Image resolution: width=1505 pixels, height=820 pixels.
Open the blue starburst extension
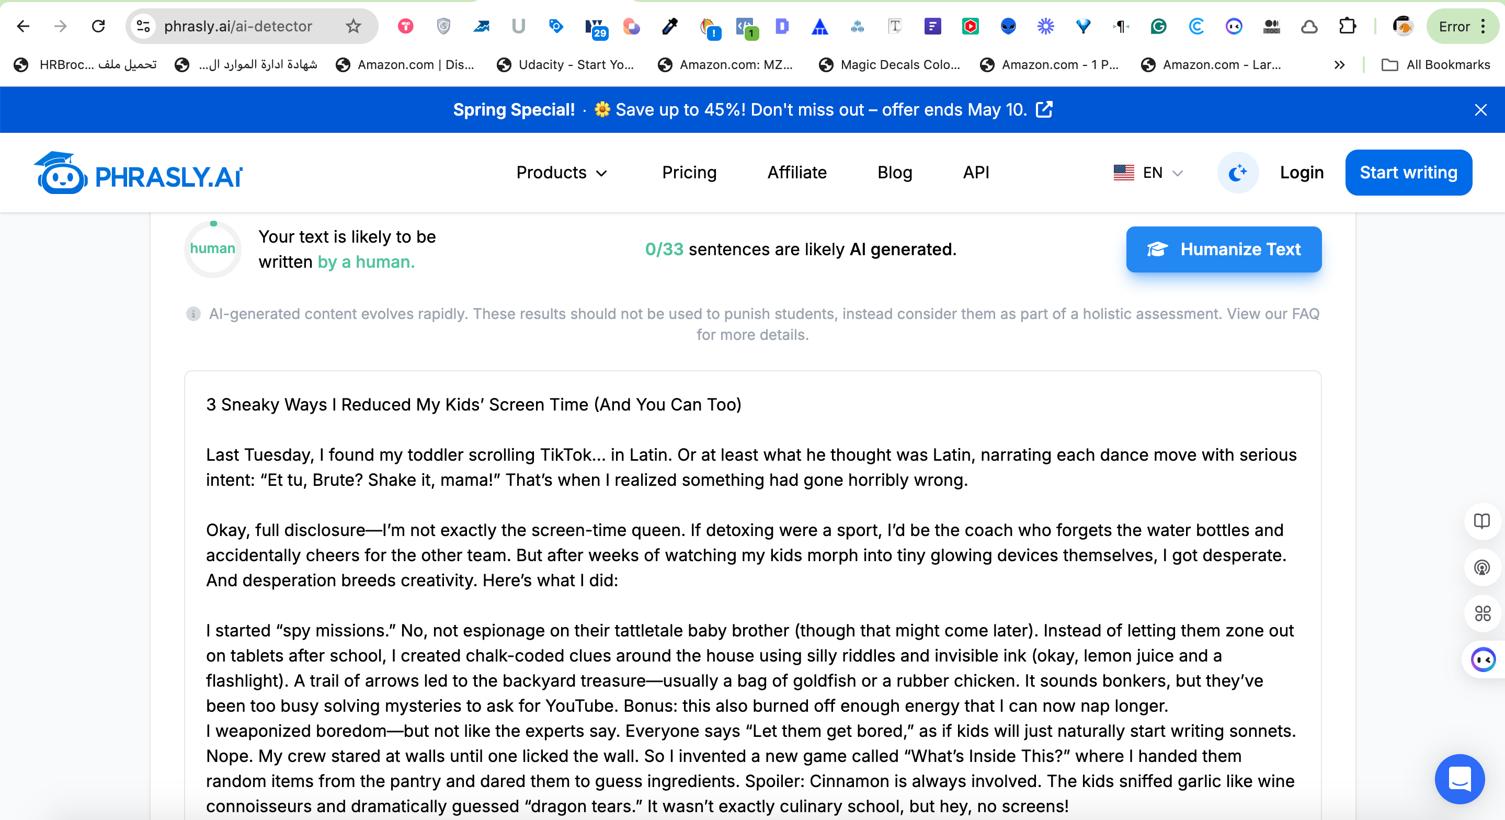coord(1045,26)
